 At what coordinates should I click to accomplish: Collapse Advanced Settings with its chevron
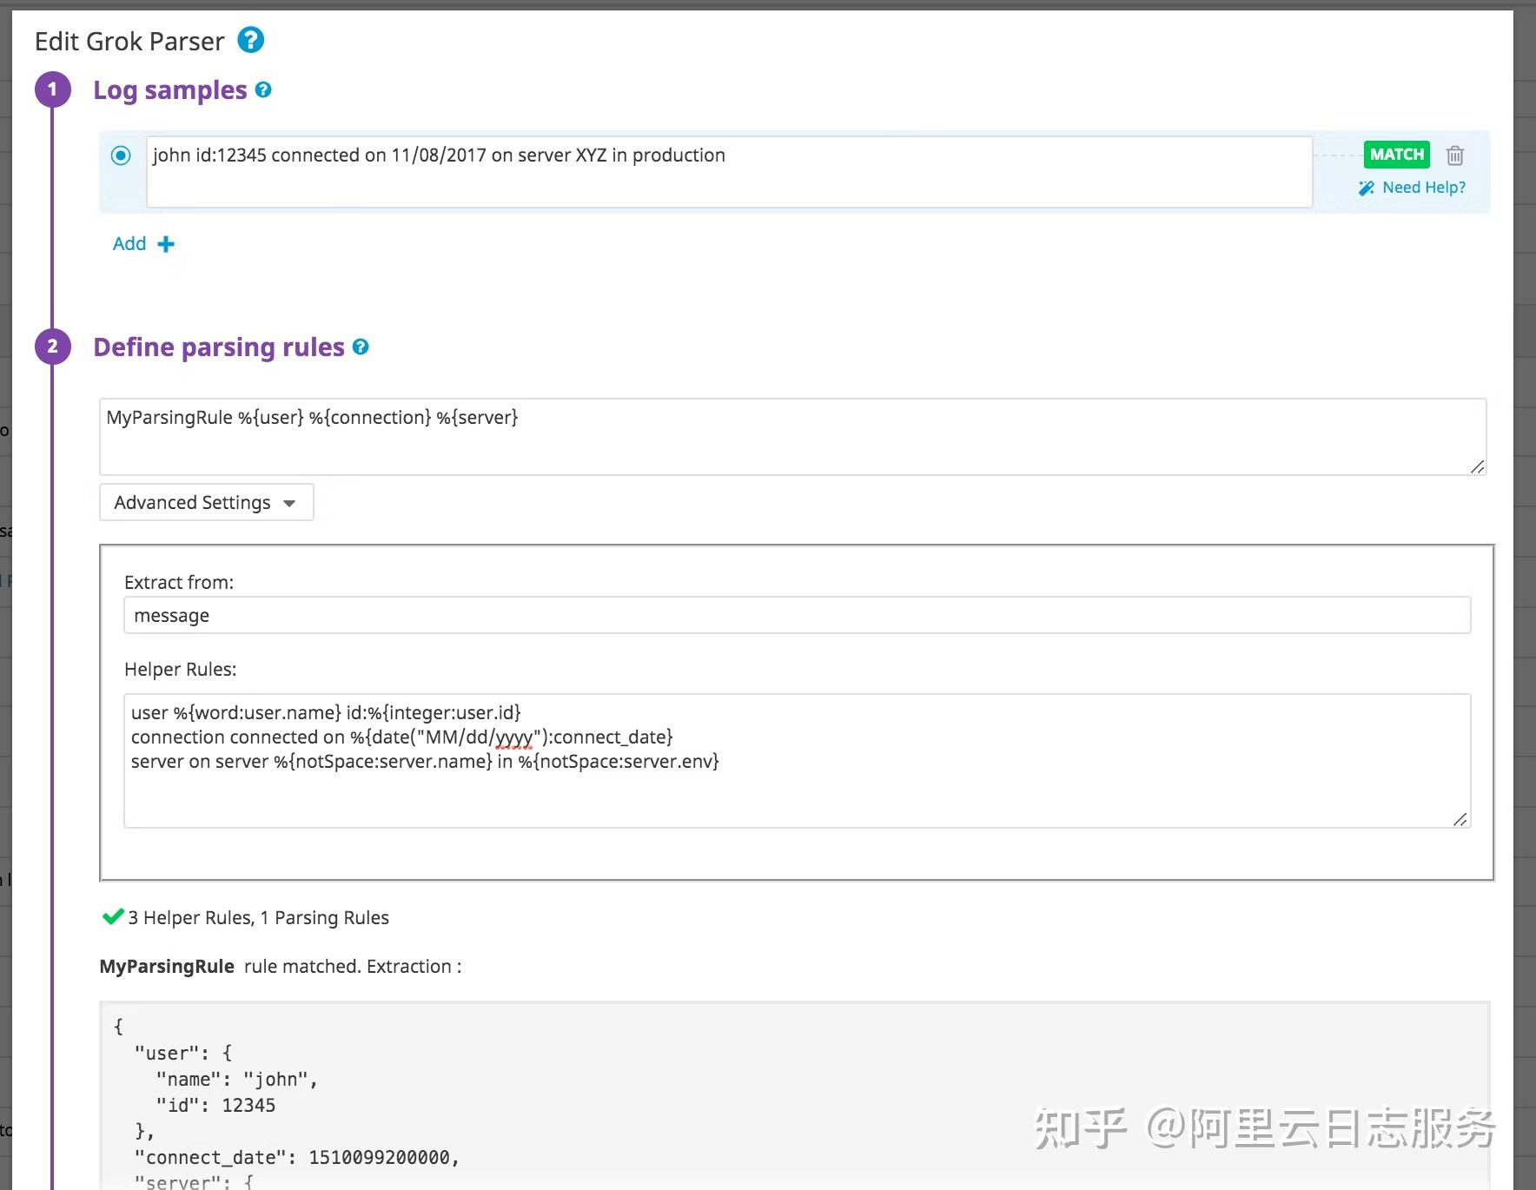tap(291, 502)
